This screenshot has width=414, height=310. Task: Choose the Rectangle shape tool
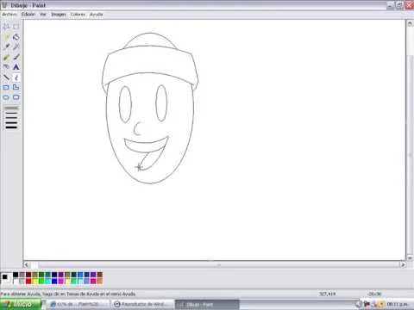[6, 87]
